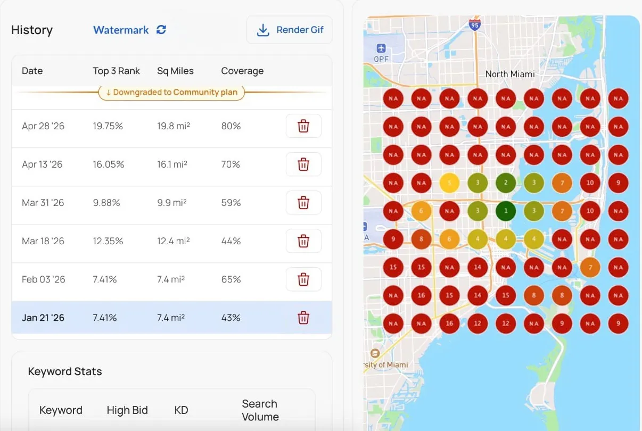Click the 12.4 mi² area value

[x=174, y=241]
